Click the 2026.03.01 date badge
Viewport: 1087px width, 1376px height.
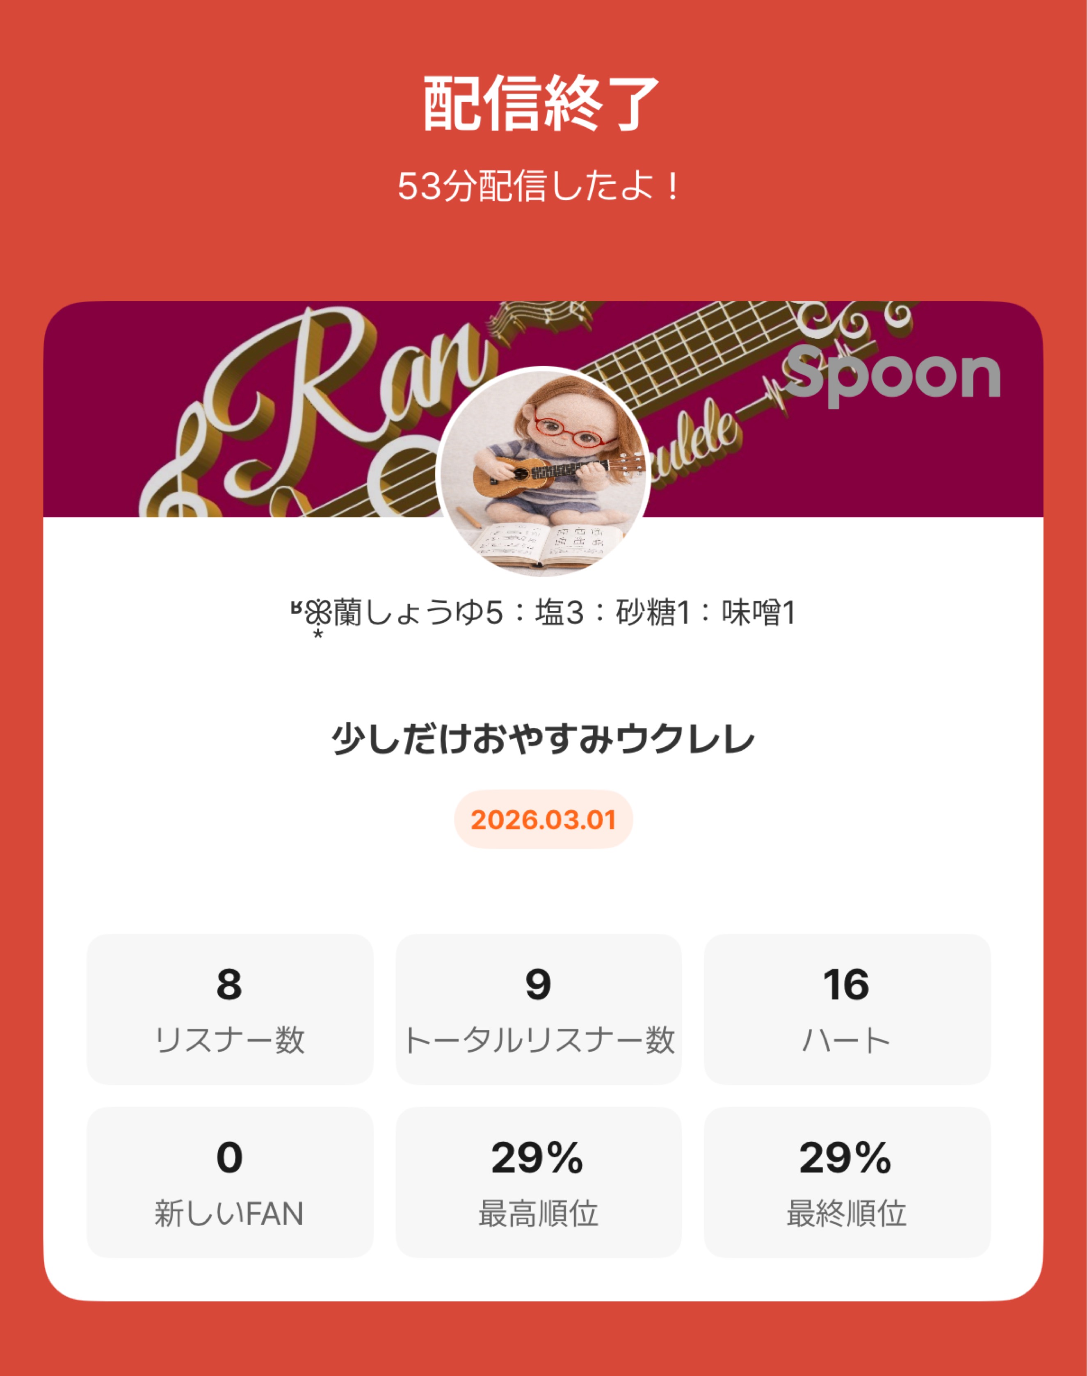(543, 819)
